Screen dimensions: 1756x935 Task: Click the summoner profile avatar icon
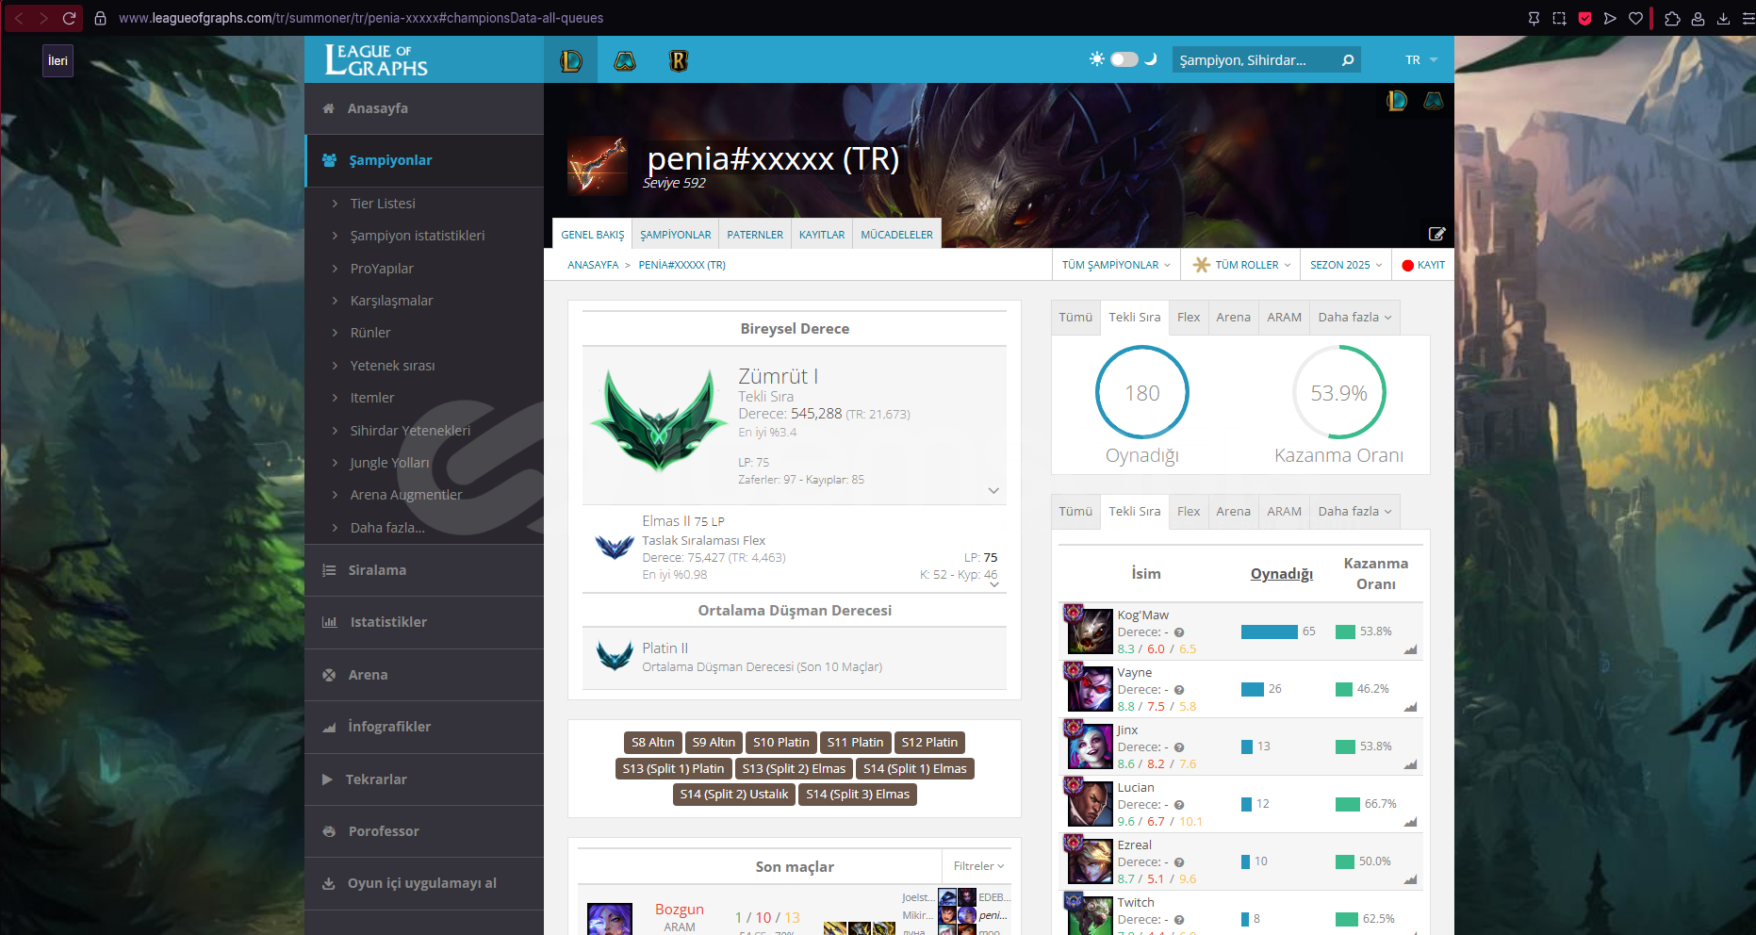click(x=598, y=166)
